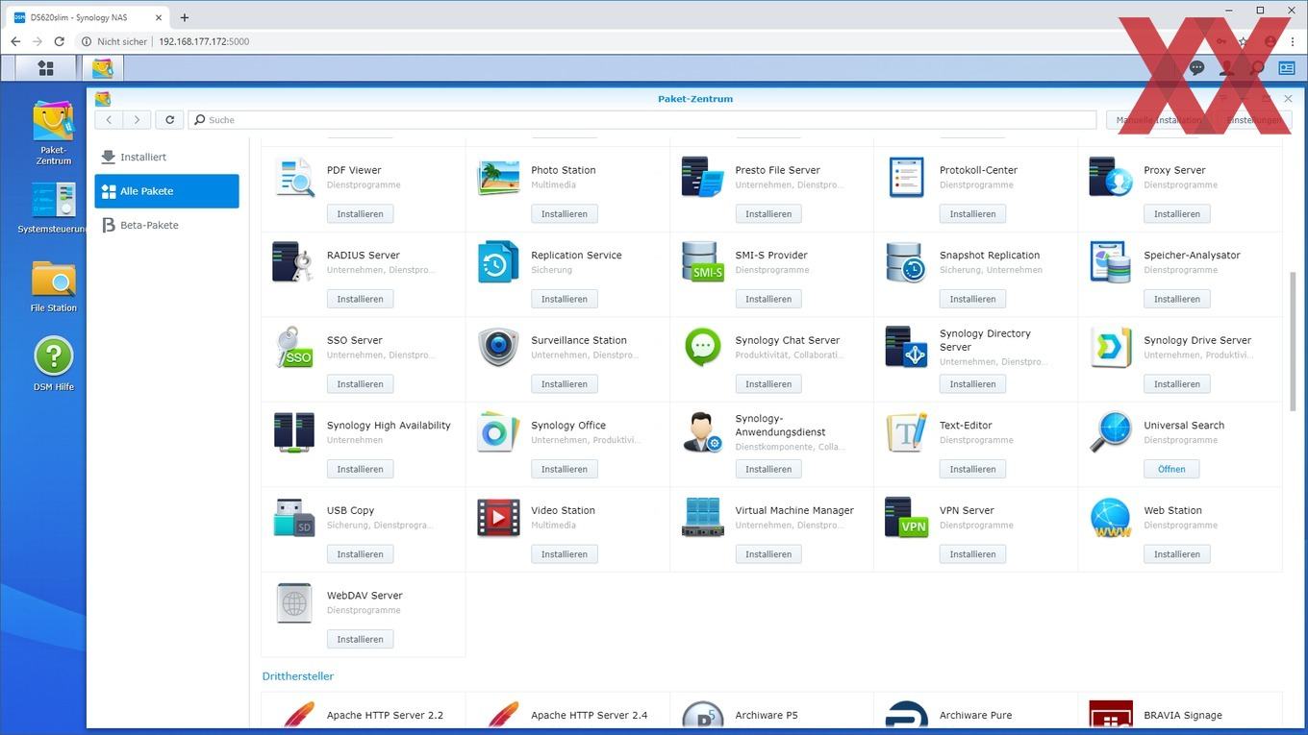The image size is (1308, 735).
Task: Click the Replication Service icon
Action: (498, 262)
